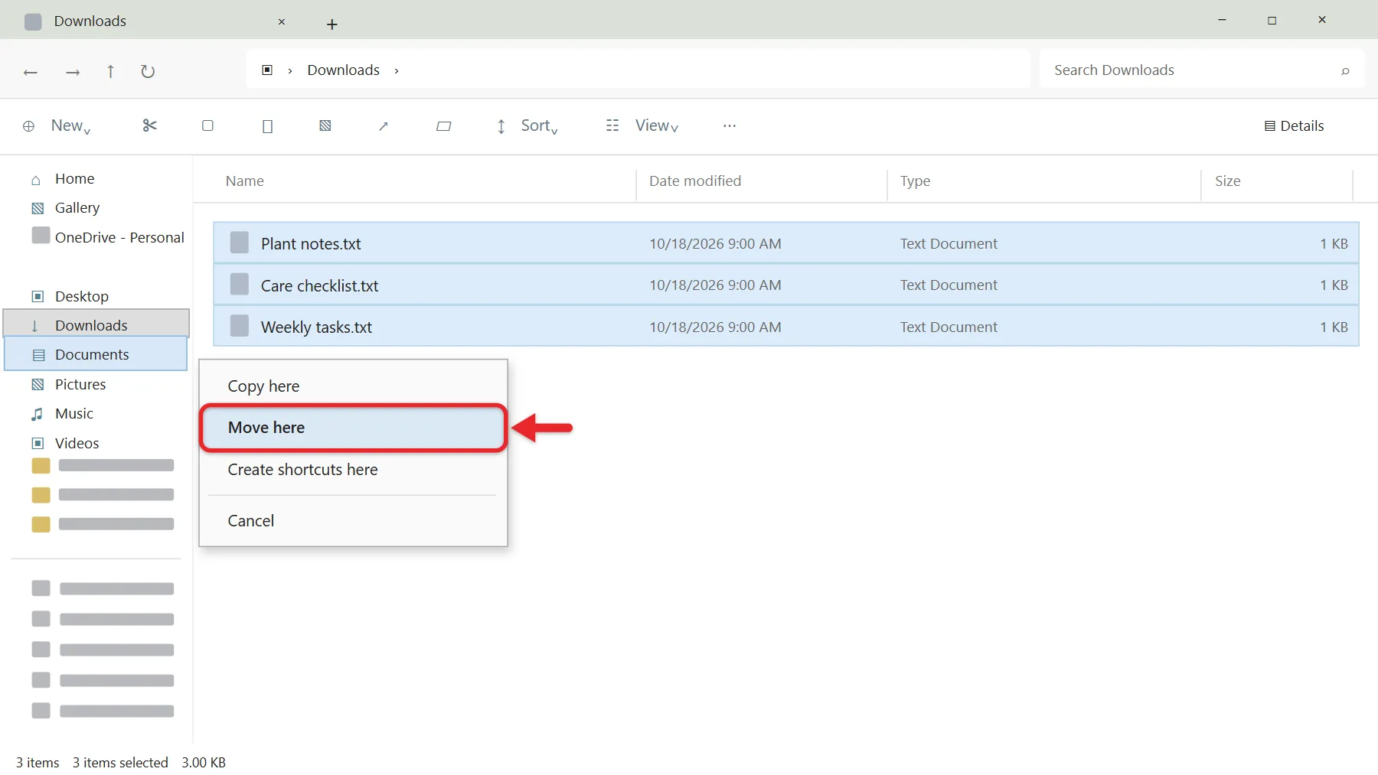Open Documents in the sidebar
Viewport: 1378px width, 775px height.
(96, 354)
